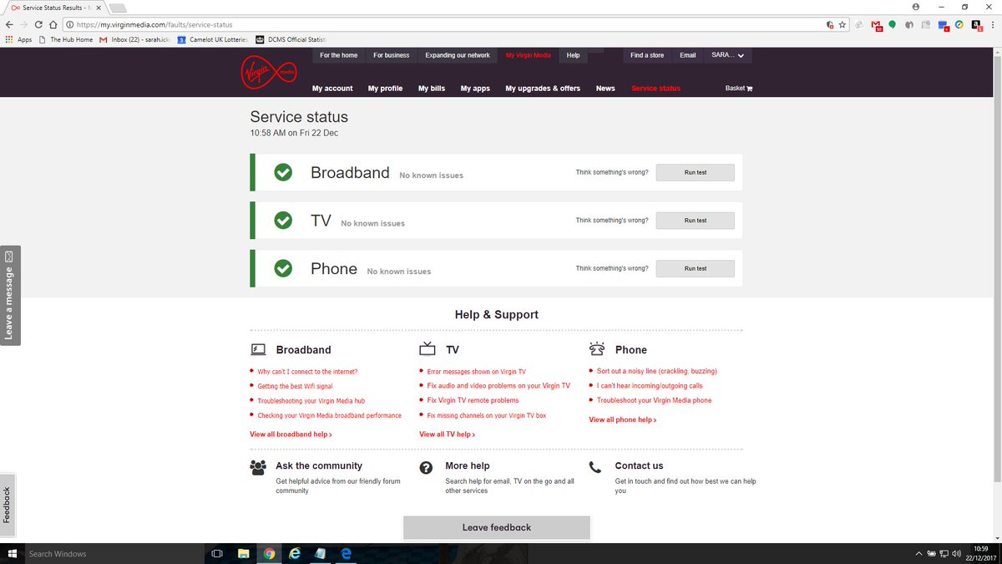Viewport: 1002px width, 564px height.
Task: Open Service status in the navigation
Action: coord(655,89)
